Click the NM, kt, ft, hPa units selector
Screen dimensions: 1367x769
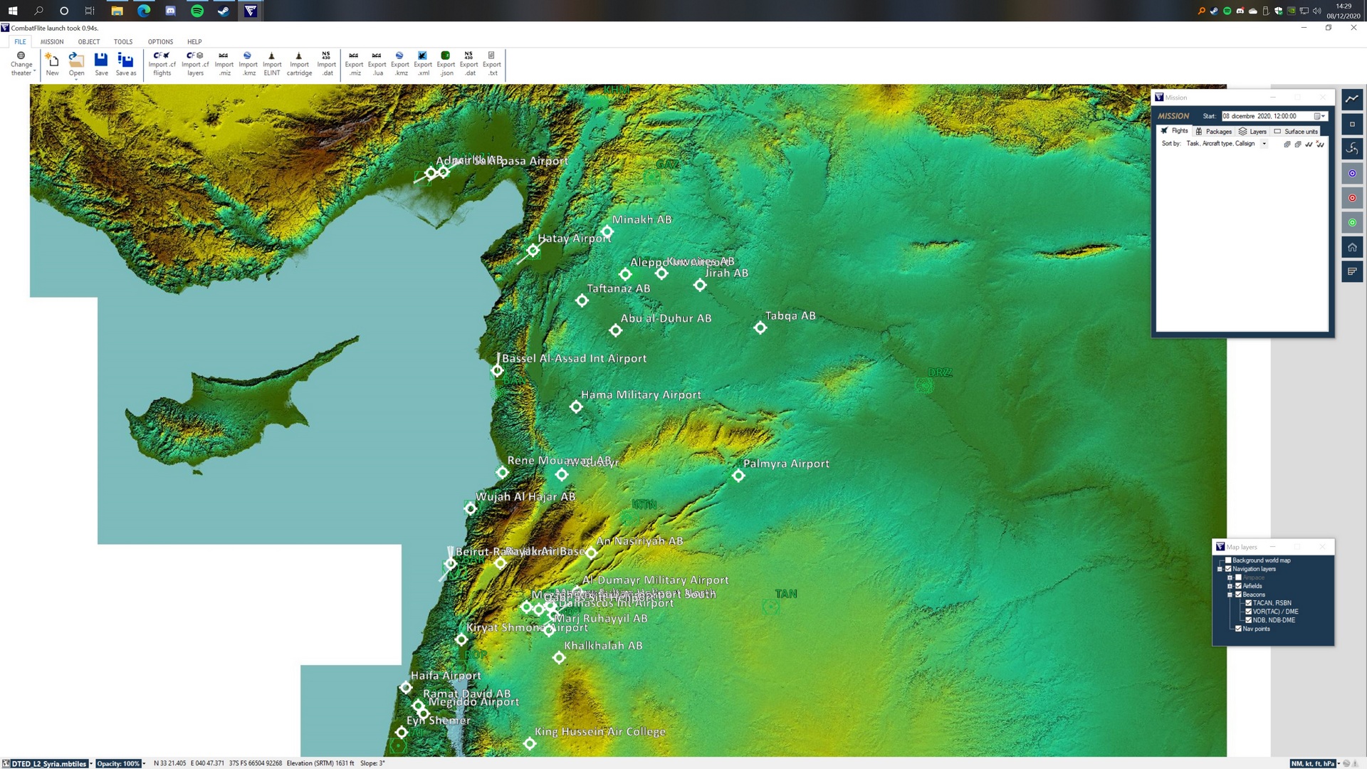(x=1314, y=763)
